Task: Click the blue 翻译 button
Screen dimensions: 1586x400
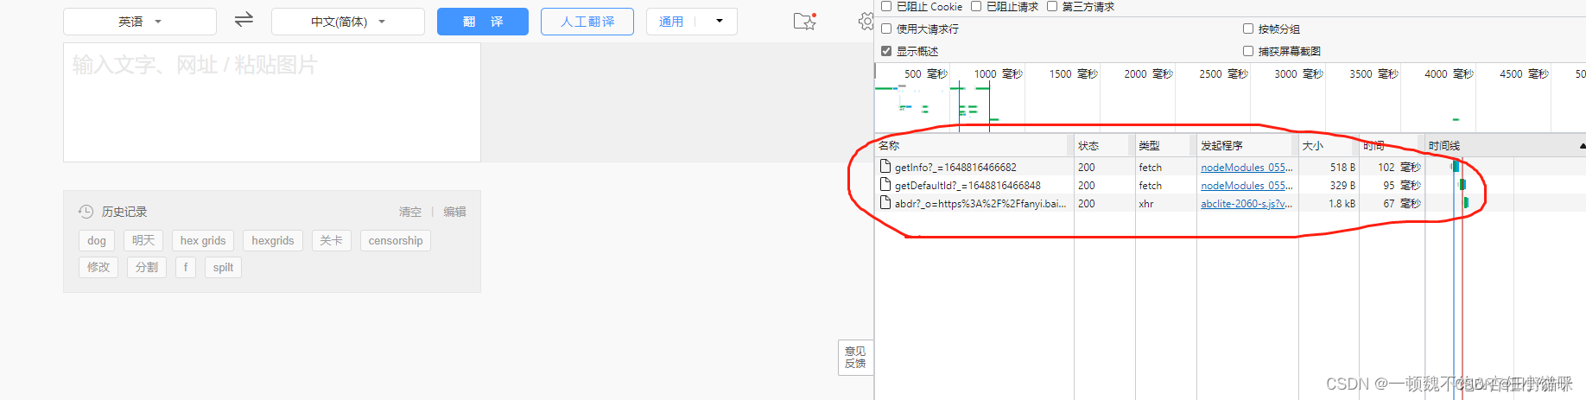Action: pyautogui.click(x=483, y=22)
